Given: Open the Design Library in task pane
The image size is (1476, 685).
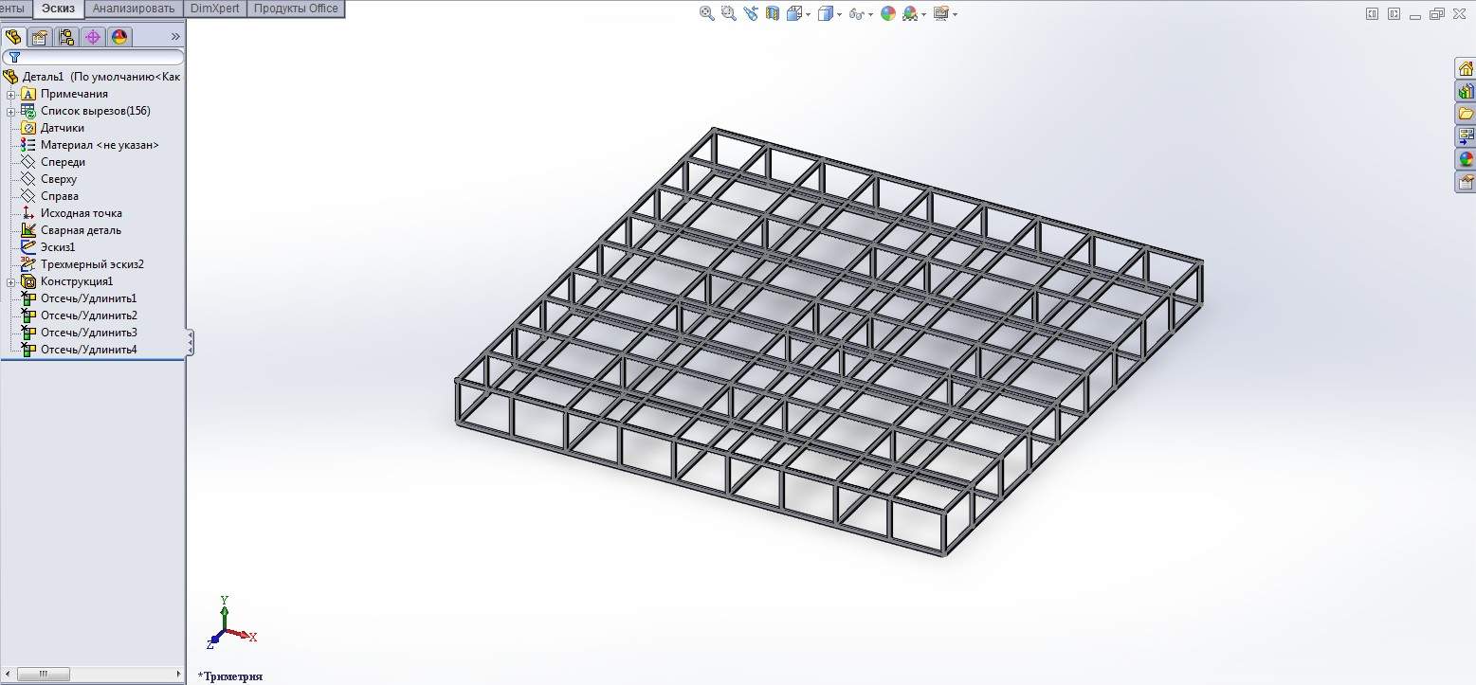Looking at the screenshot, I should (x=1466, y=91).
